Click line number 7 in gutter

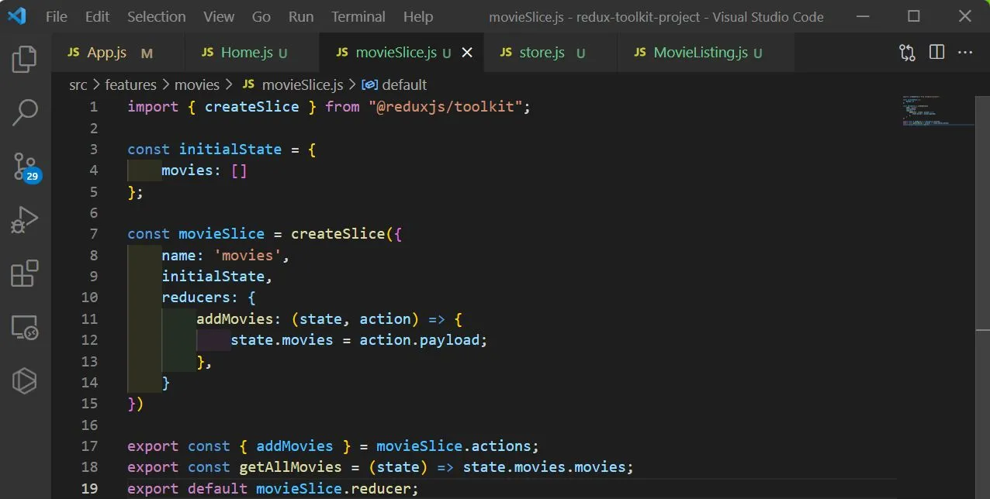click(94, 234)
